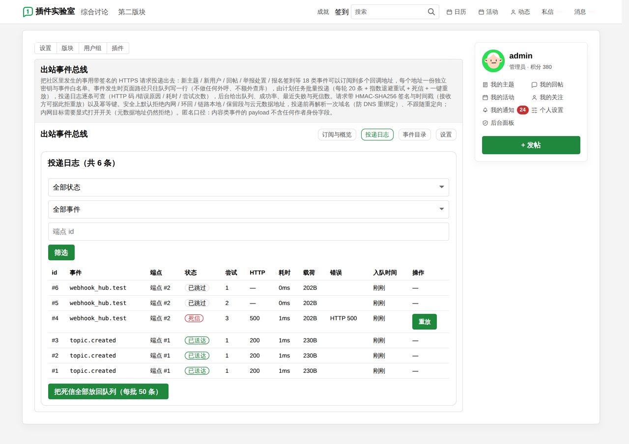Open 个人设置 with the sliders icon

[x=547, y=110]
